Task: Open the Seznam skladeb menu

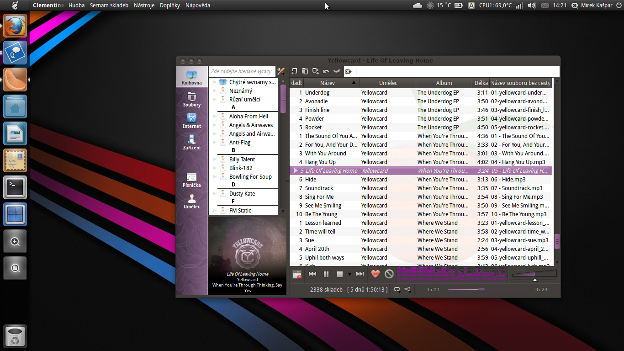Action: (x=109, y=5)
